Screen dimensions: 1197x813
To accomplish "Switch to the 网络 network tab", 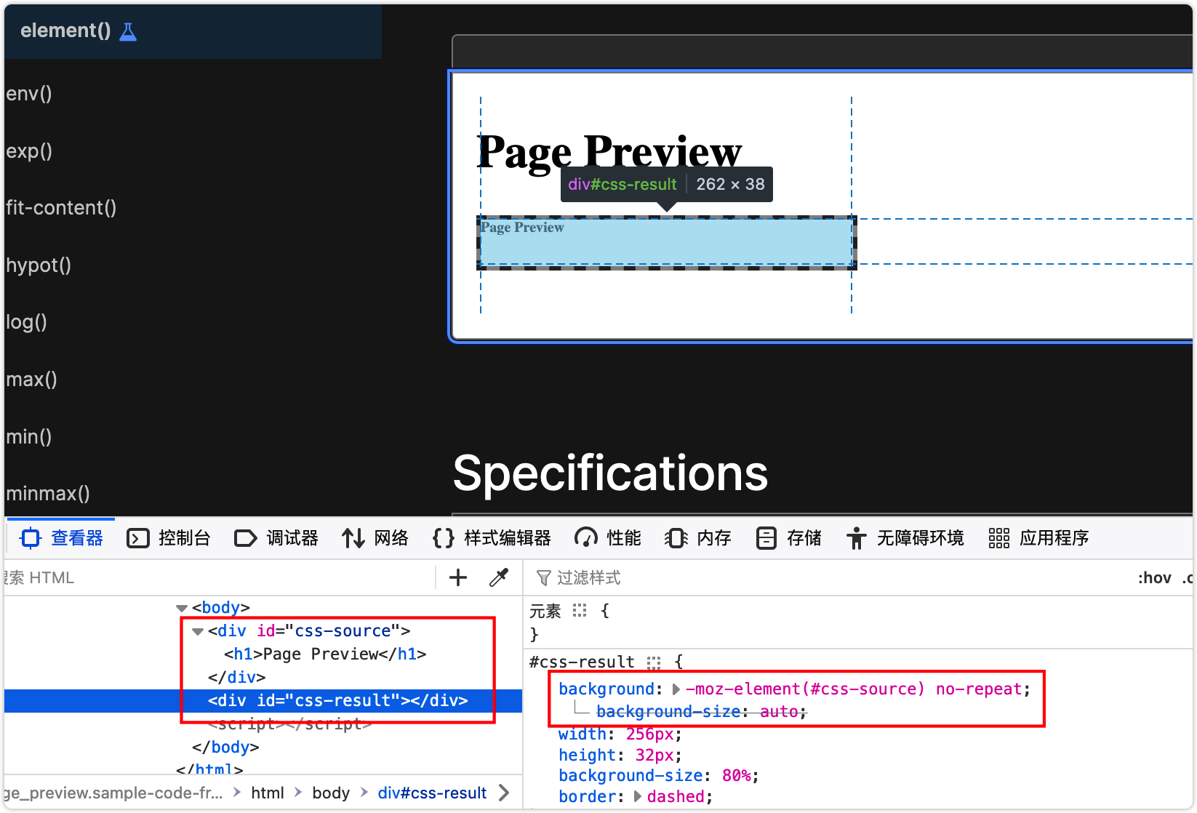I will pyautogui.click(x=375, y=538).
